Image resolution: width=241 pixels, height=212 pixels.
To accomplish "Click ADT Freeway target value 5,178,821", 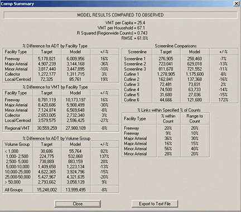I will [47, 59].
